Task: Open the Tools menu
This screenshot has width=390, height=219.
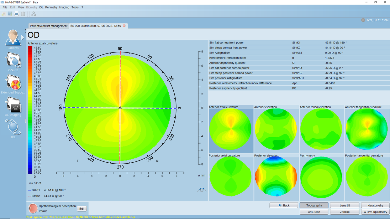Action: tap(75, 7)
